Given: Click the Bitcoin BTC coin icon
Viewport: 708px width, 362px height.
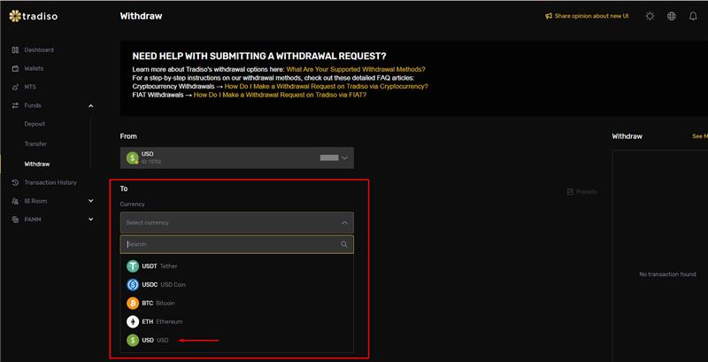Looking at the screenshot, I should point(133,303).
